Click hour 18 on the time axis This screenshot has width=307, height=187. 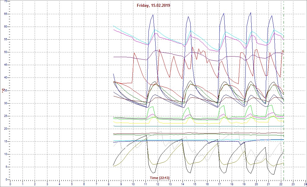coord(231,184)
